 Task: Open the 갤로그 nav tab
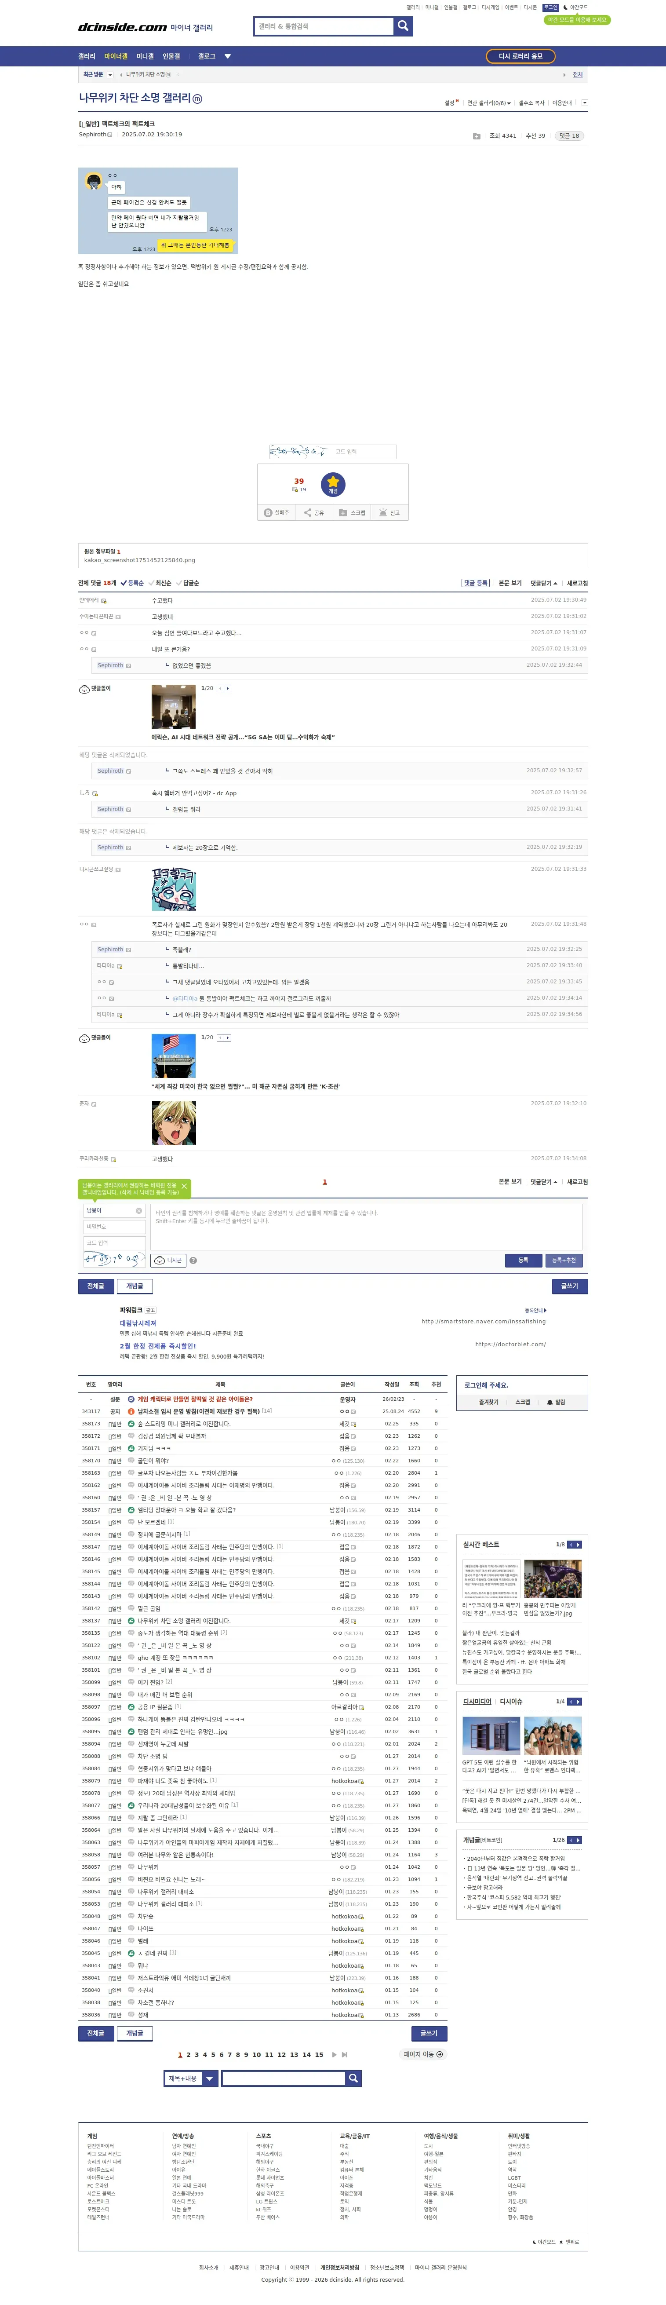207,56
